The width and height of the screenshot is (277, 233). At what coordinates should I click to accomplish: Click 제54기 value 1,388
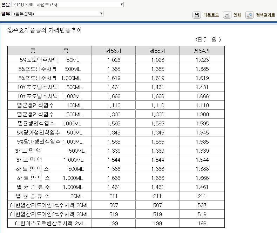click(202, 169)
